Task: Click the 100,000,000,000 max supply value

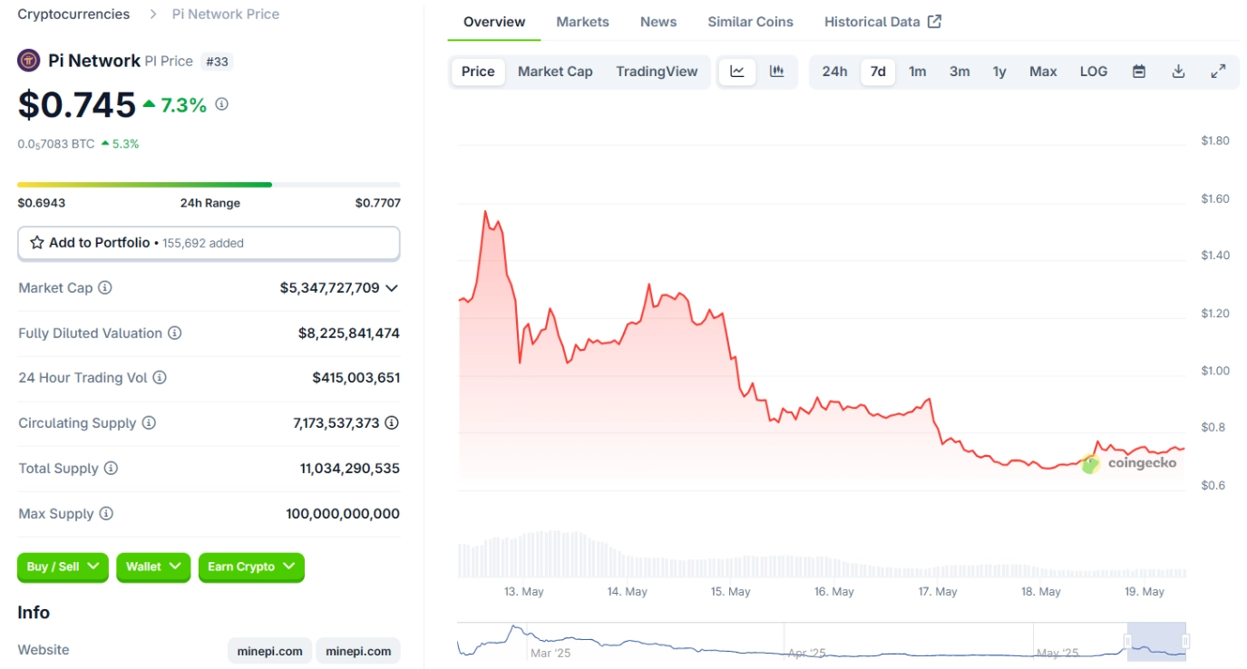Action: click(x=343, y=513)
